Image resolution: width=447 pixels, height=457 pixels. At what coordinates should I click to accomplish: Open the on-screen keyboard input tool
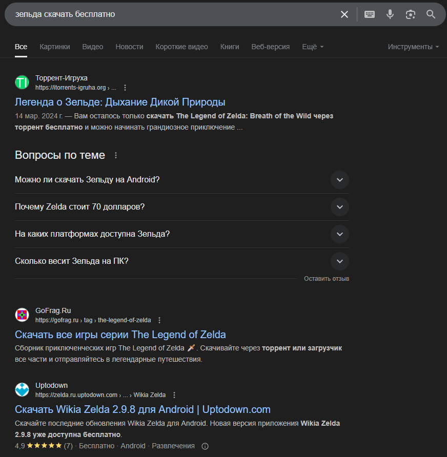(x=370, y=14)
